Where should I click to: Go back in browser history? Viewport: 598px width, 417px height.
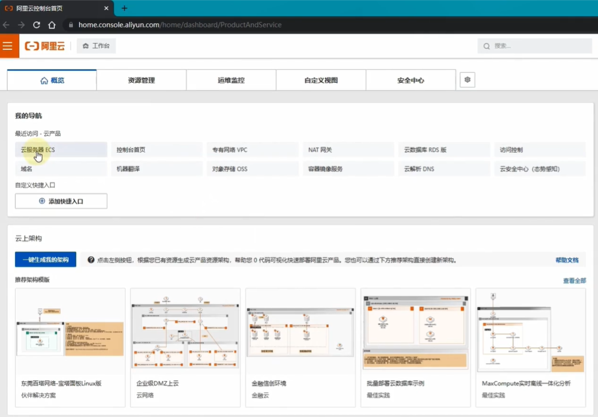click(x=6, y=25)
